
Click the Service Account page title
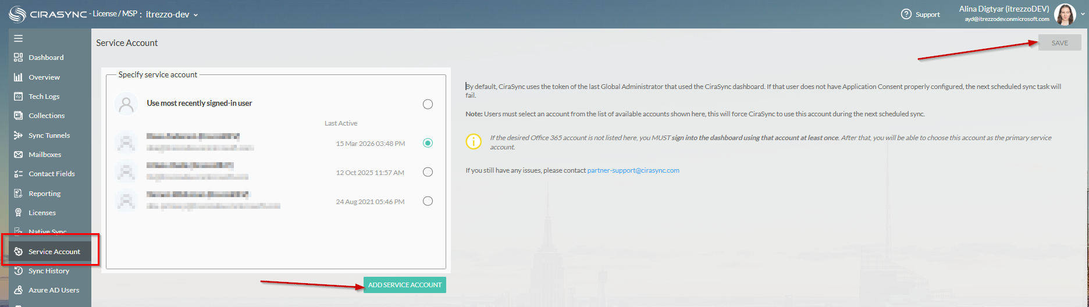pyautogui.click(x=127, y=43)
